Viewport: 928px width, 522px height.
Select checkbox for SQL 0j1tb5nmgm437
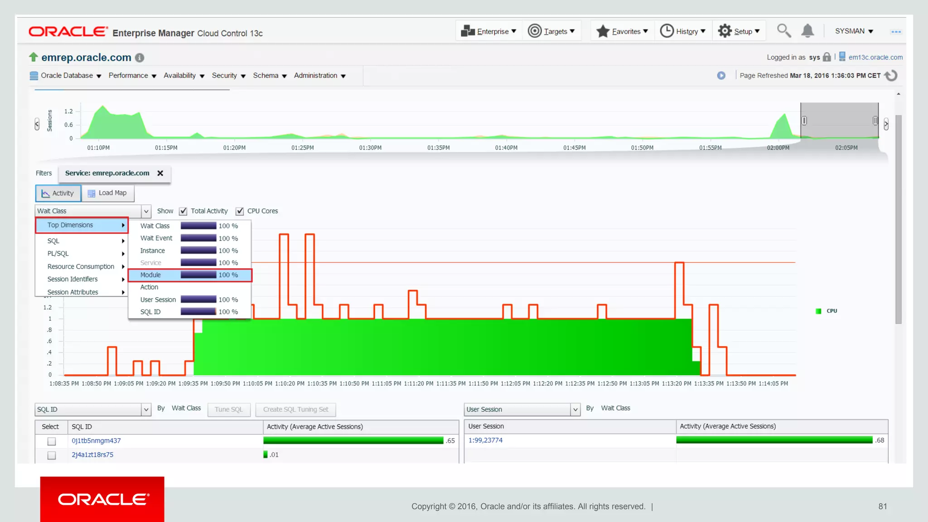pyautogui.click(x=52, y=441)
